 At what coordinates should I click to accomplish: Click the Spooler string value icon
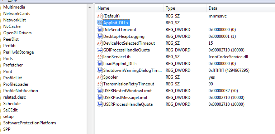99,77
